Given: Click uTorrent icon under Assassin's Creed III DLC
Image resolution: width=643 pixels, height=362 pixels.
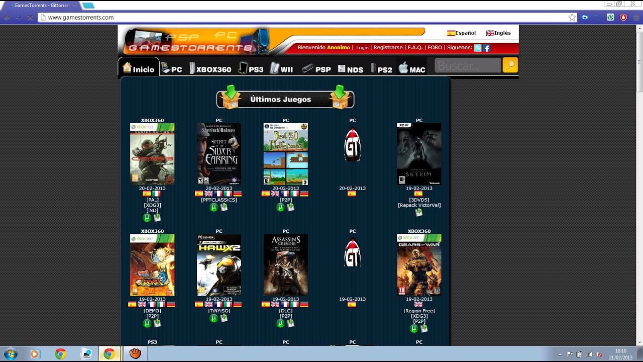Looking at the screenshot, I should [281, 323].
